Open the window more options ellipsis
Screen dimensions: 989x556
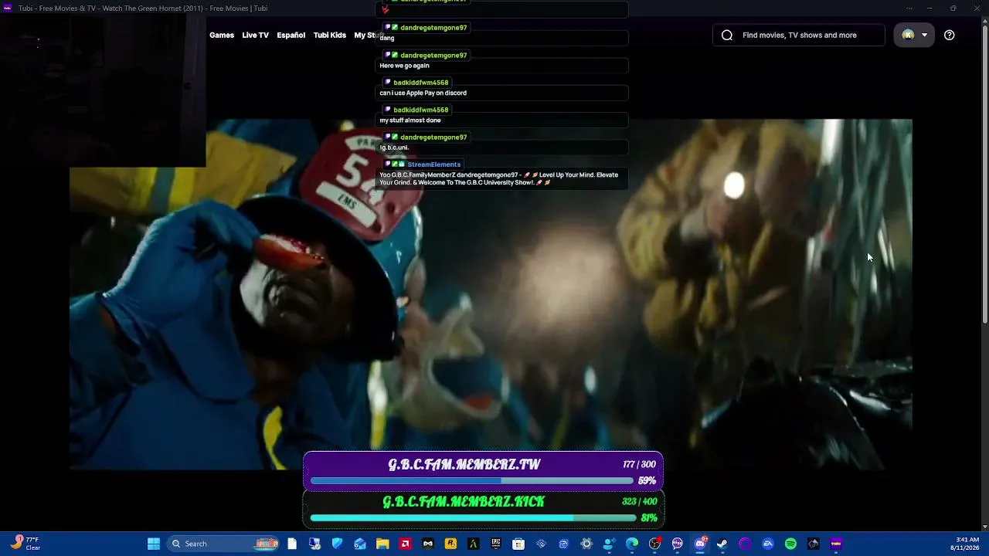(909, 8)
